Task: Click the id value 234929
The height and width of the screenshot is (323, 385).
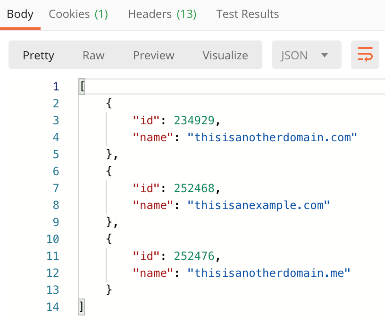Action: [x=194, y=121]
